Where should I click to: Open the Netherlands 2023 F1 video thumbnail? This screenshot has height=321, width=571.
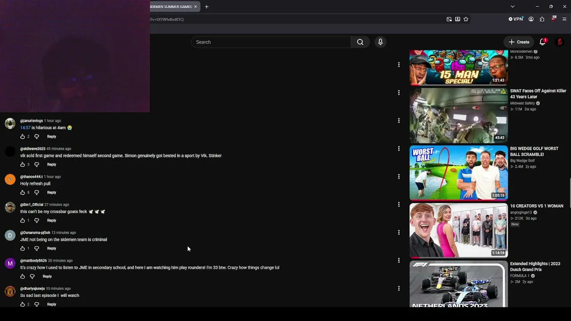pos(459,284)
